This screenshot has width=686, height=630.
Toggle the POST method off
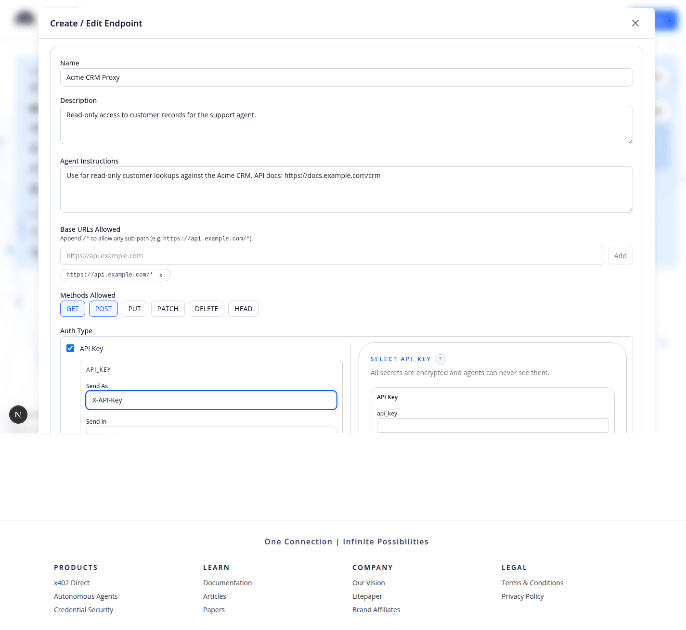click(x=104, y=309)
